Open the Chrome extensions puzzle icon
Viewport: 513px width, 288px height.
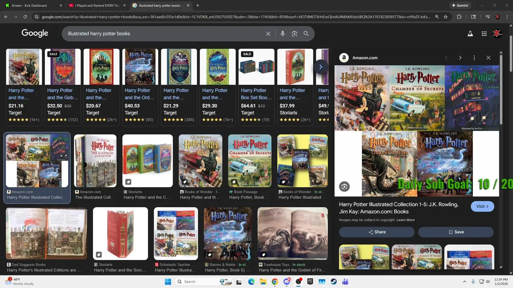point(459,17)
